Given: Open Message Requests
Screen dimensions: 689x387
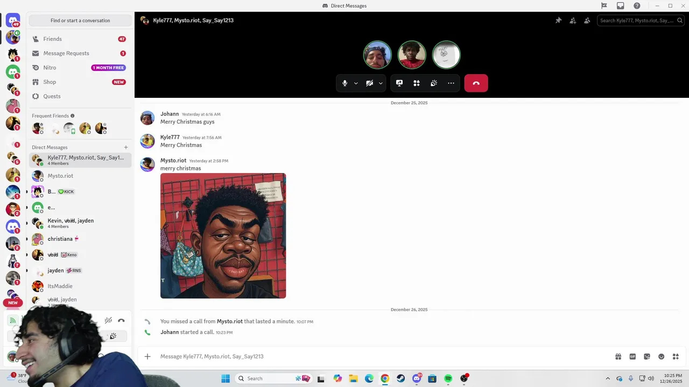Looking at the screenshot, I should tap(80, 53).
